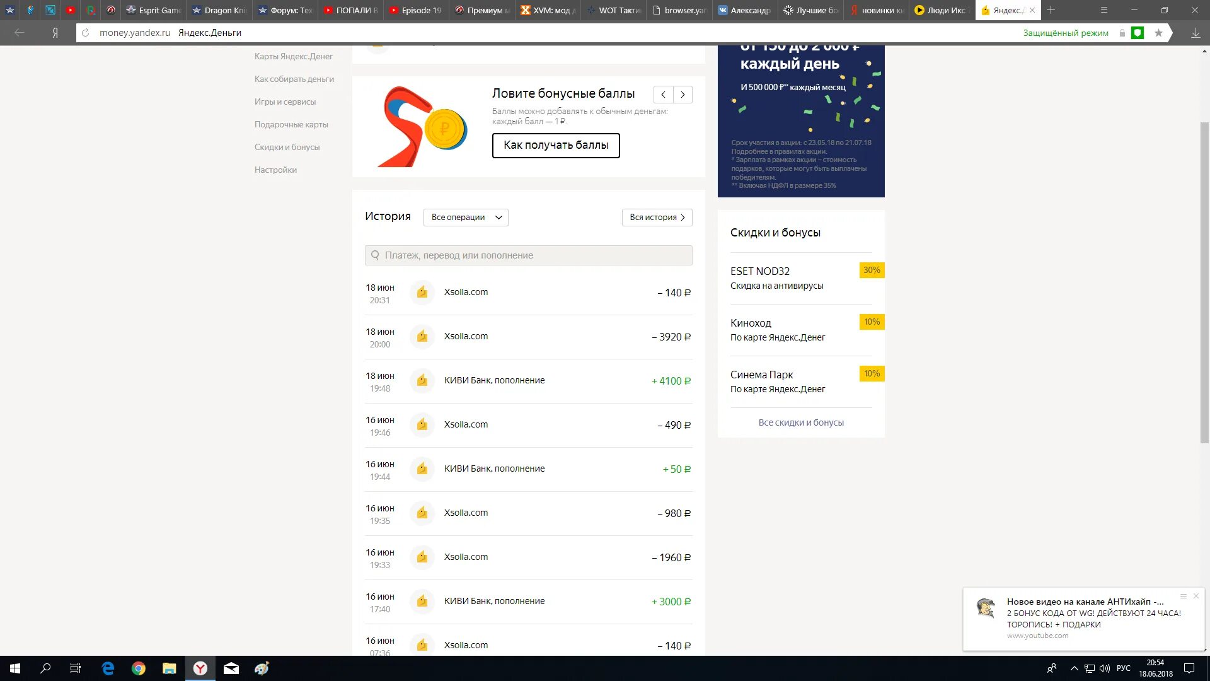This screenshot has height=681, width=1210.
Task: Switch to 'Люди Икс' tab
Action: (x=942, y=10)
